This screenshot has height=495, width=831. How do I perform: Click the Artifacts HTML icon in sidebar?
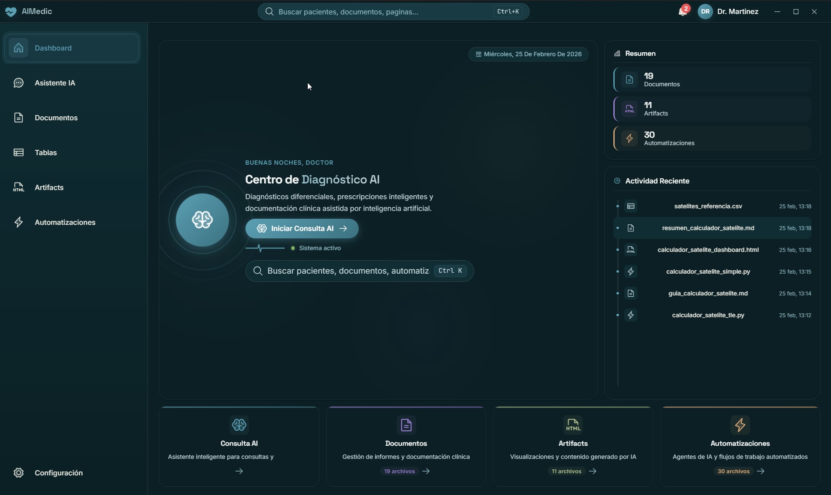tap(19, 187)
